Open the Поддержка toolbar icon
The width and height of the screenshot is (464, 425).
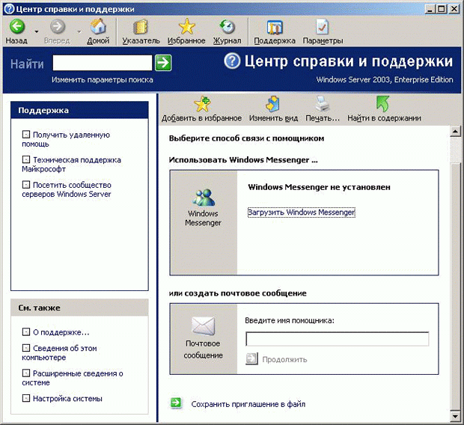275,27
